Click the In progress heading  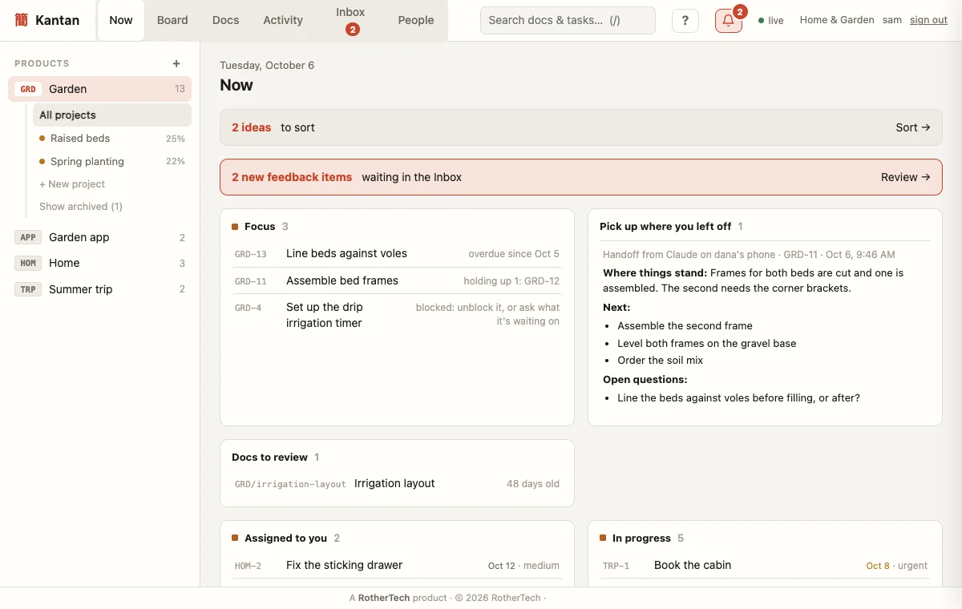(641, 538)
